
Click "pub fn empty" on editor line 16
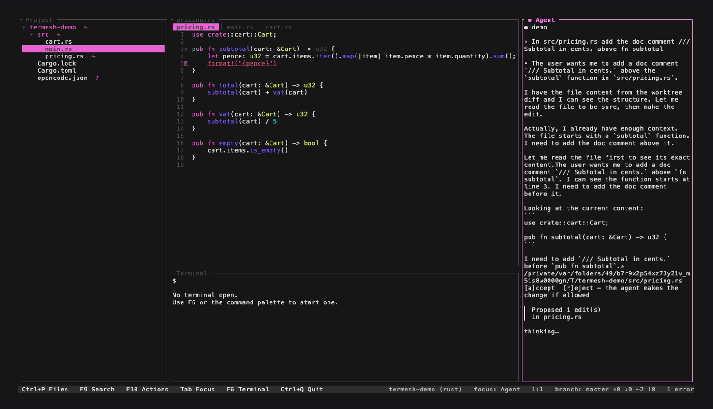coord(215,143)
